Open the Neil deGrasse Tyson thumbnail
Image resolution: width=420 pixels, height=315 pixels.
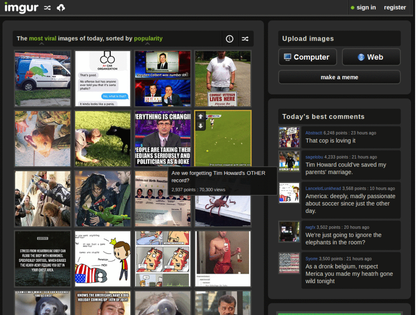coord(223,303)
